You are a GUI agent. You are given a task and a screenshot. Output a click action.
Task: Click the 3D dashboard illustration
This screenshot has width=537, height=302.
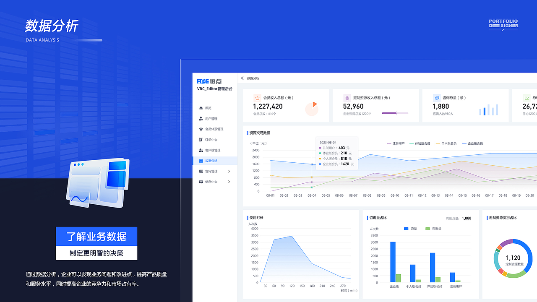tap(98, 183)
